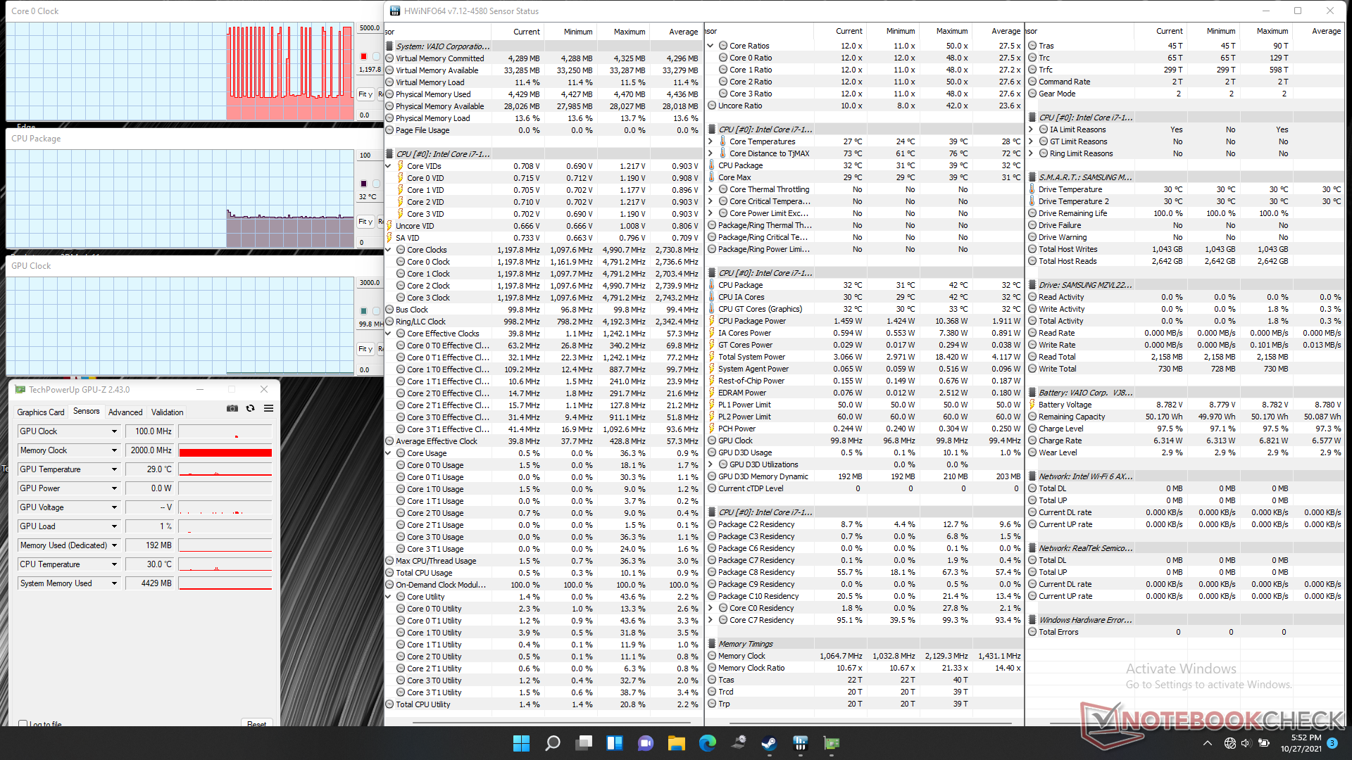Collapse the Core Effective Clocks node
1352x760 pixels.
(388, 334)
